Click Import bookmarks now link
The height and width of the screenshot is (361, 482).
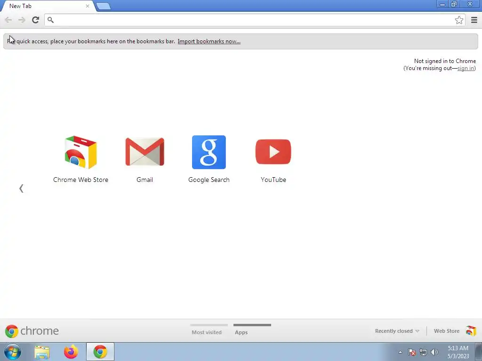[209, 41]
